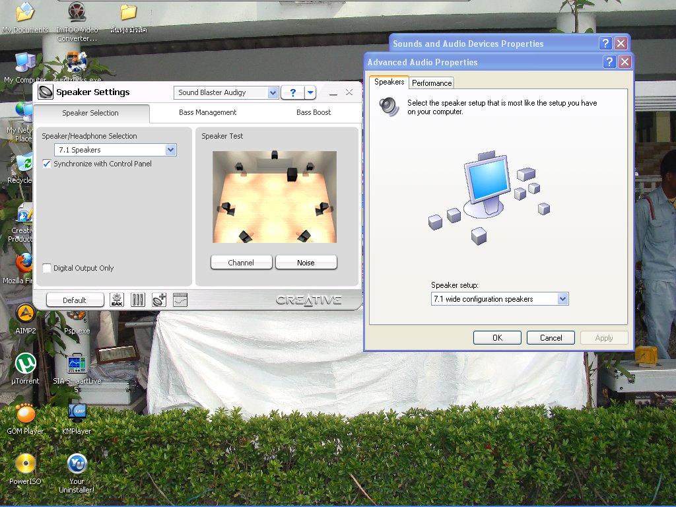Enable Digital Output Only checkbox
This screenshot has height=507, width=676.
coord(47,268)
